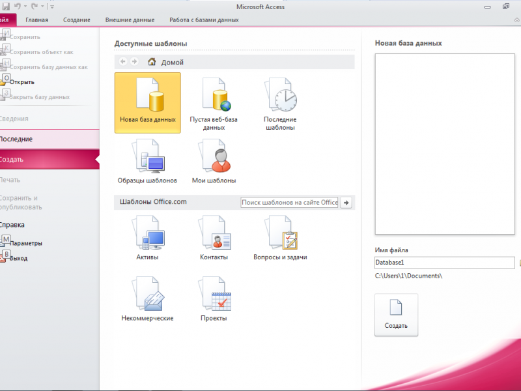Minimize the Access window
The image size is (521, 391).
pyautogui.click(x=487, y=7)
